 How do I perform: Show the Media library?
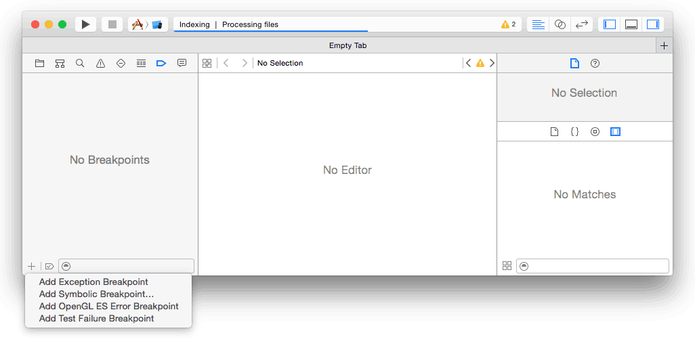coord(615,131)
